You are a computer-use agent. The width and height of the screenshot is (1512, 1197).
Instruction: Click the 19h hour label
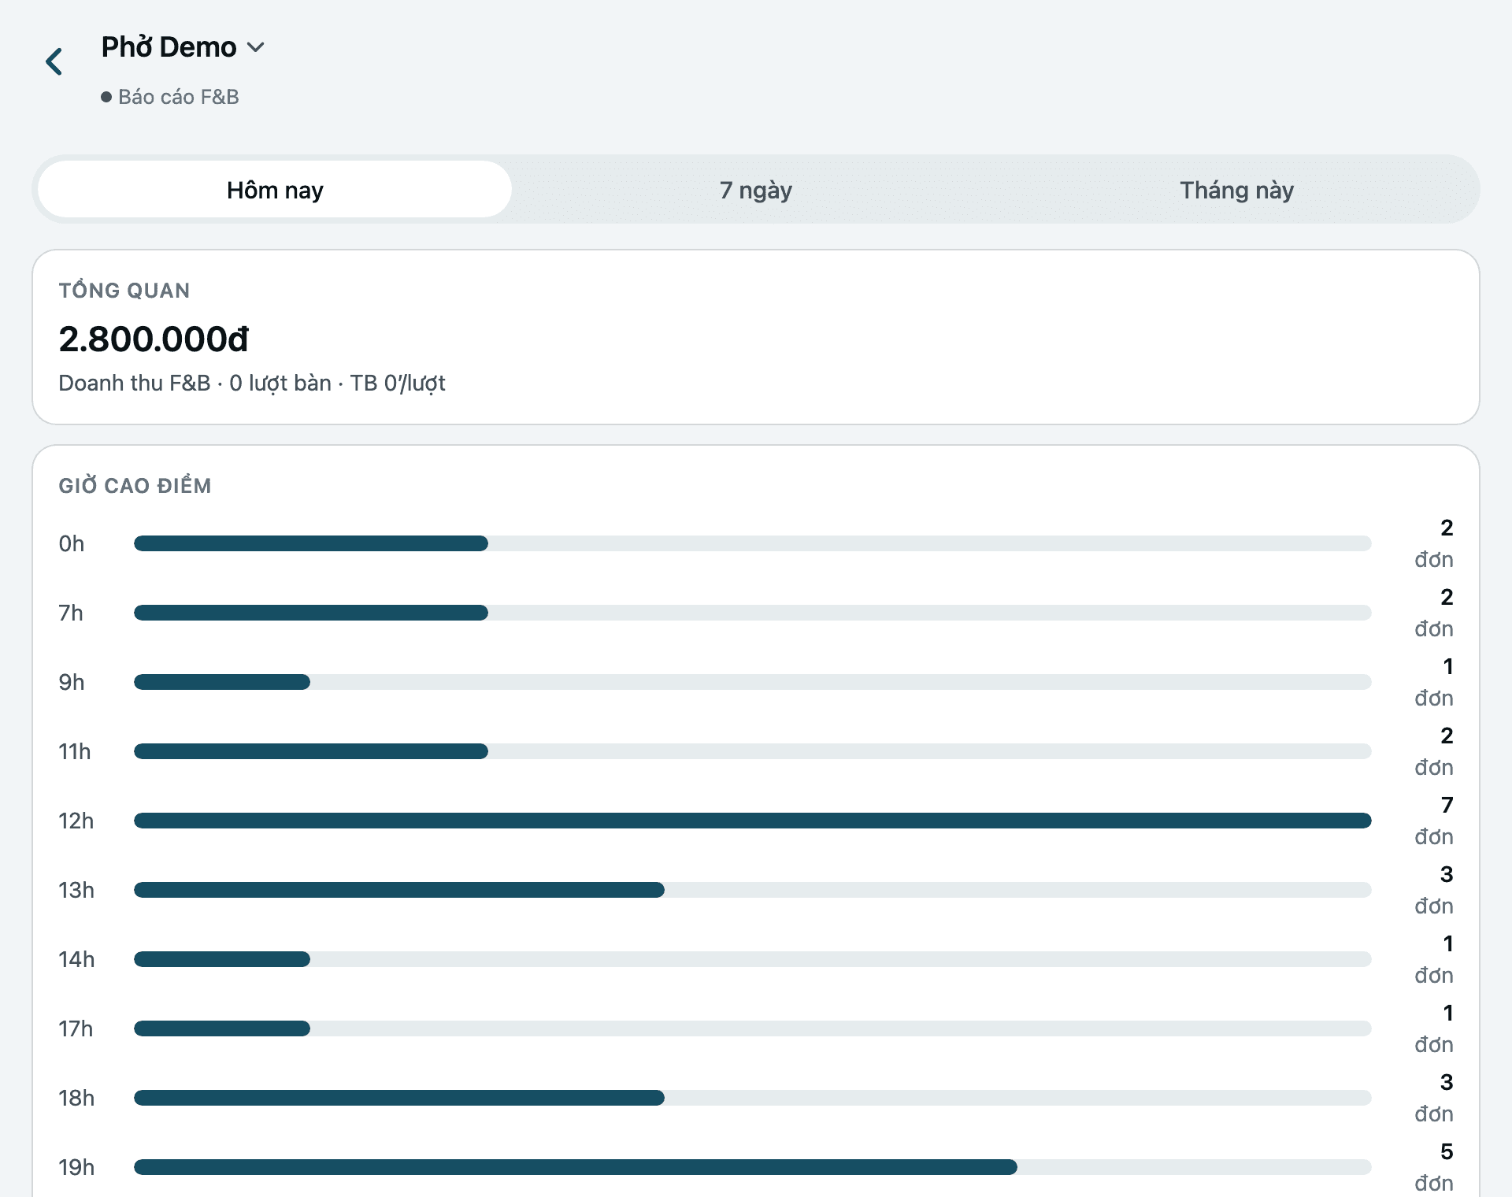[76, 1167]
